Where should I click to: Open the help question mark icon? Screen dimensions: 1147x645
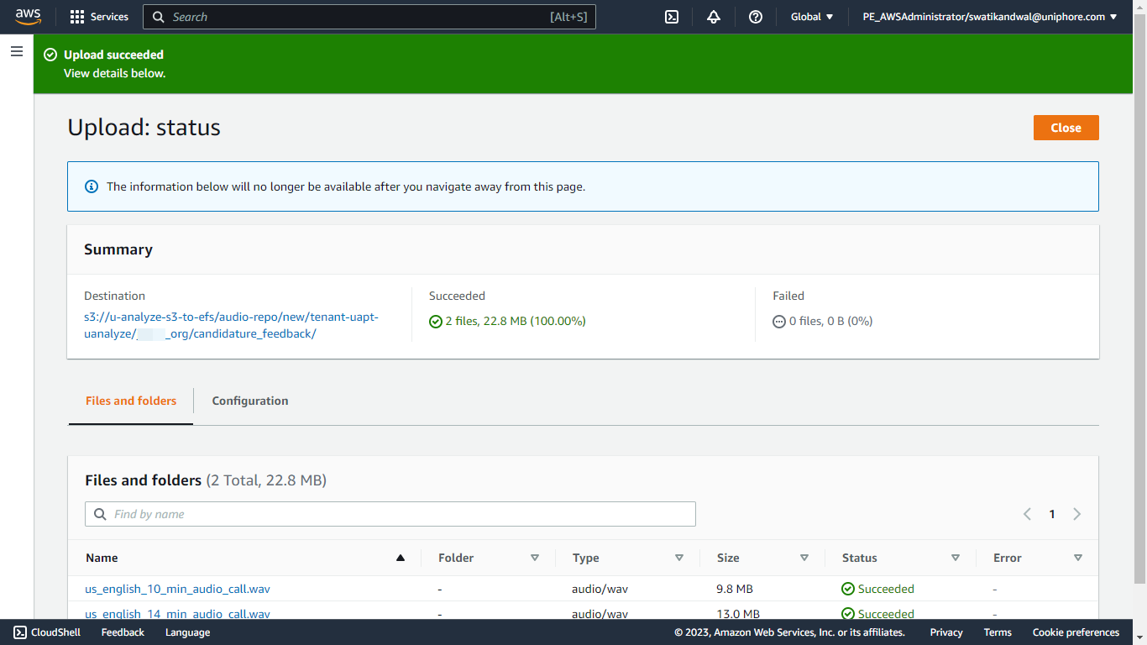756,17
